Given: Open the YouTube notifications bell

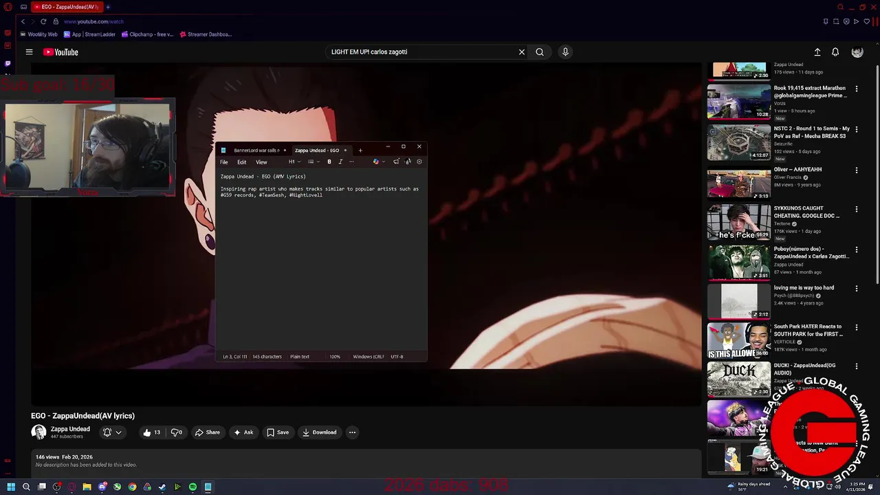Looking at the screenshot, I should pyautogui.click(x=835, y=52).
